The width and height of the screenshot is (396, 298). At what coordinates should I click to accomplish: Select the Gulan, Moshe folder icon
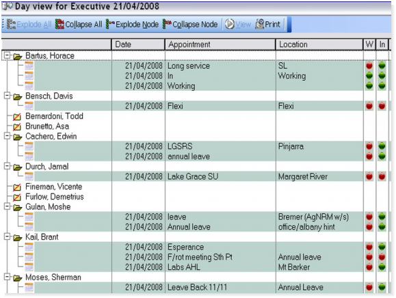(18, 207)
